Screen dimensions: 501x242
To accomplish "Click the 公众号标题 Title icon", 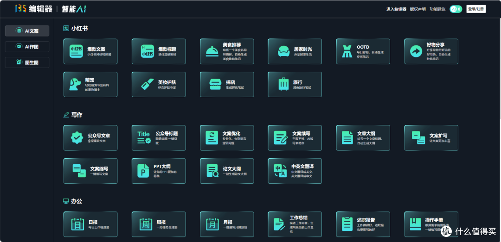I will pos(144,137).
